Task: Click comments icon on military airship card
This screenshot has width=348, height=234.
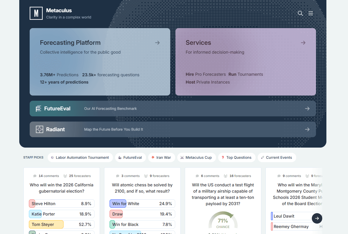Action: click(x=197, y=176)
